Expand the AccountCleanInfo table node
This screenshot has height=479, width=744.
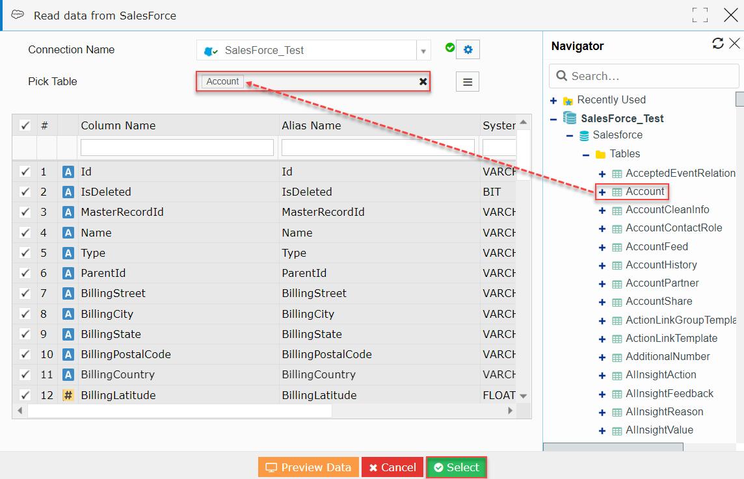point(602,211)
